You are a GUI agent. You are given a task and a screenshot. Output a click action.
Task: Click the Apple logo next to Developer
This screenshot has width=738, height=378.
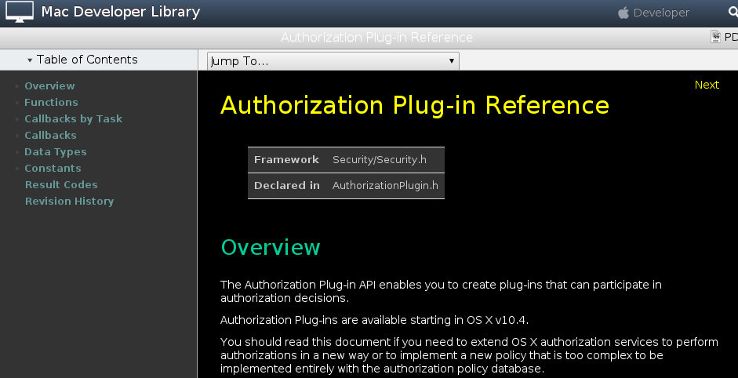click(623, 13)
